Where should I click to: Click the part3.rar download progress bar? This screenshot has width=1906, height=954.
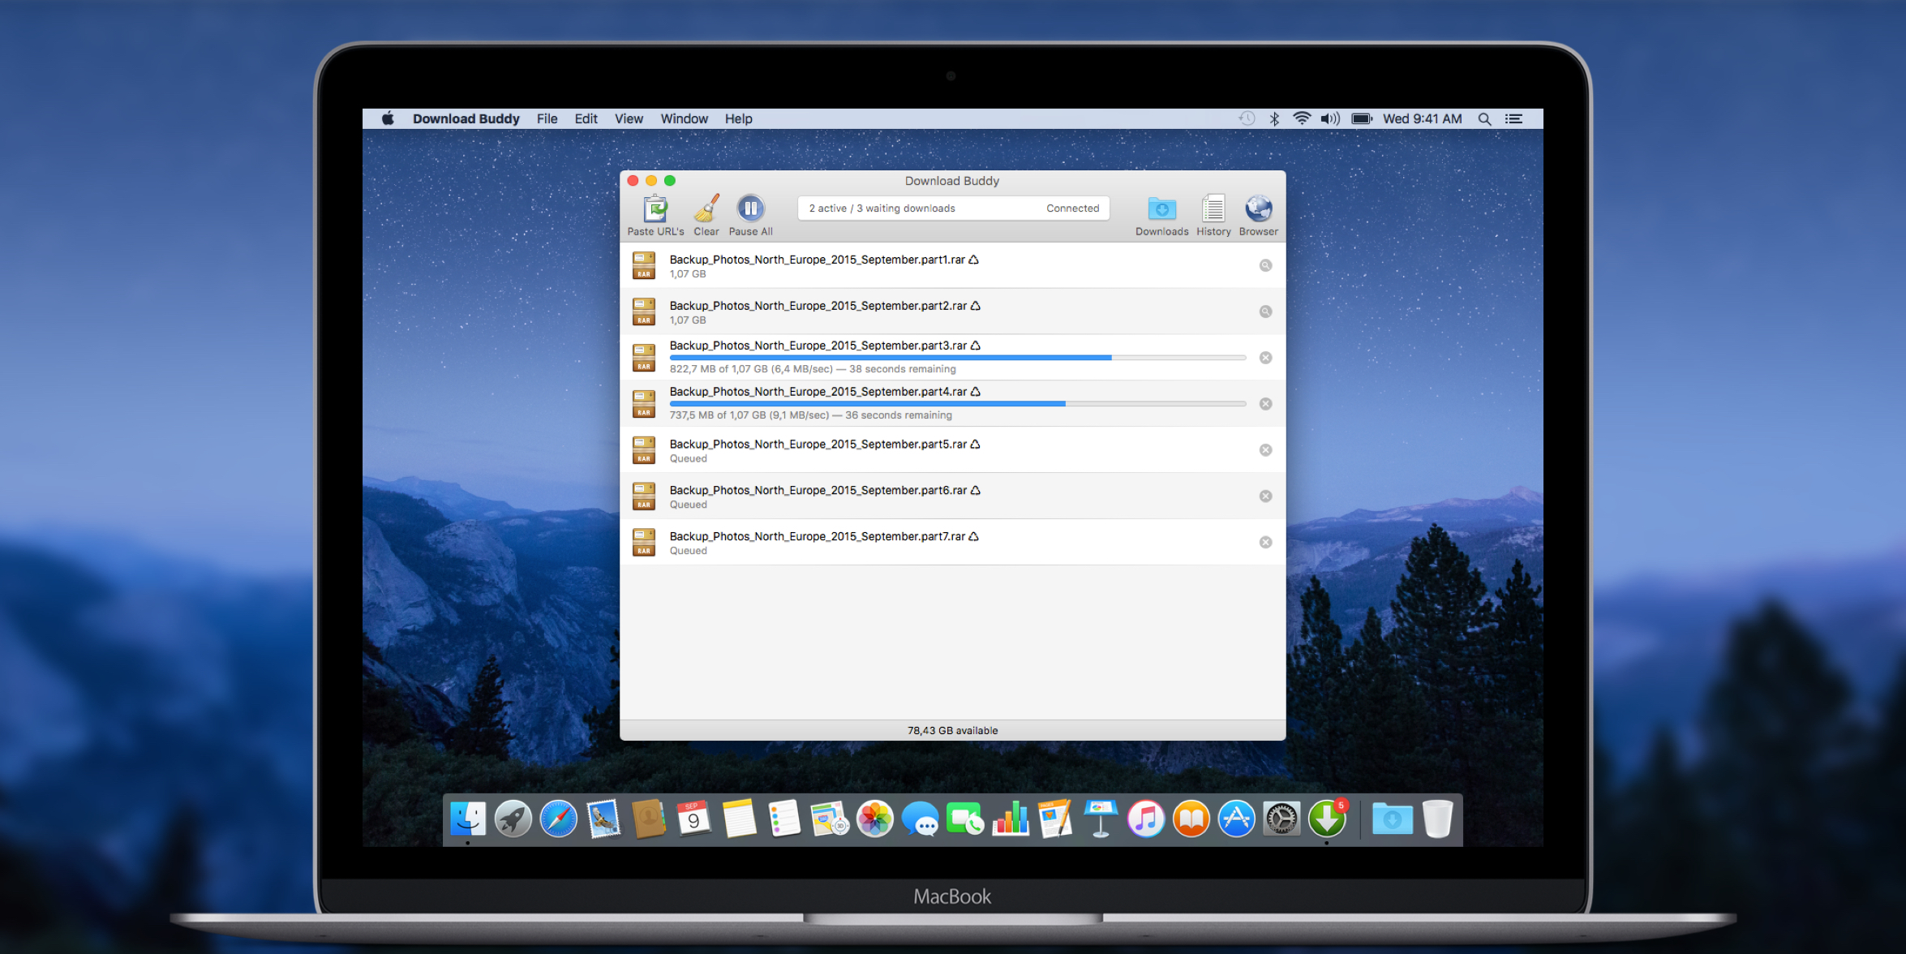click(958, 358)
